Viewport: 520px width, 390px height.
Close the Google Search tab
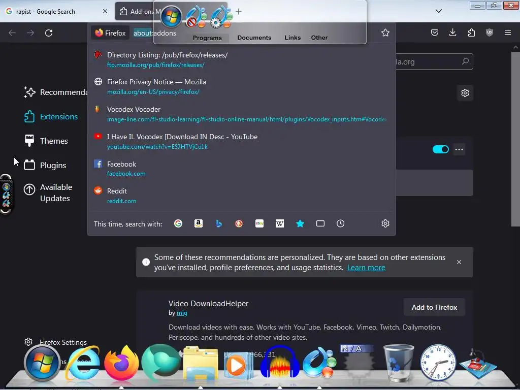click(105, 11)
